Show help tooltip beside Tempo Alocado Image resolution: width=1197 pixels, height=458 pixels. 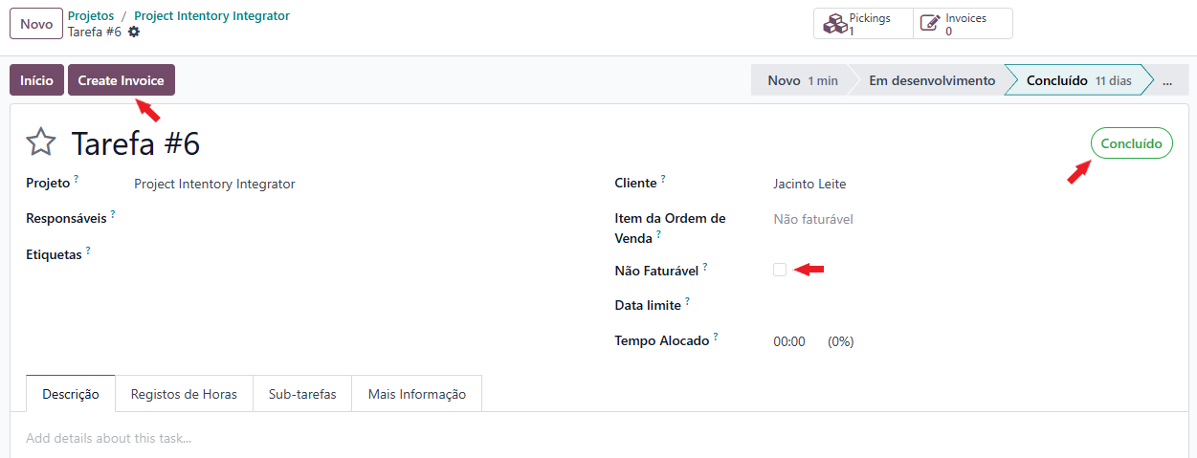pos(716,337)
